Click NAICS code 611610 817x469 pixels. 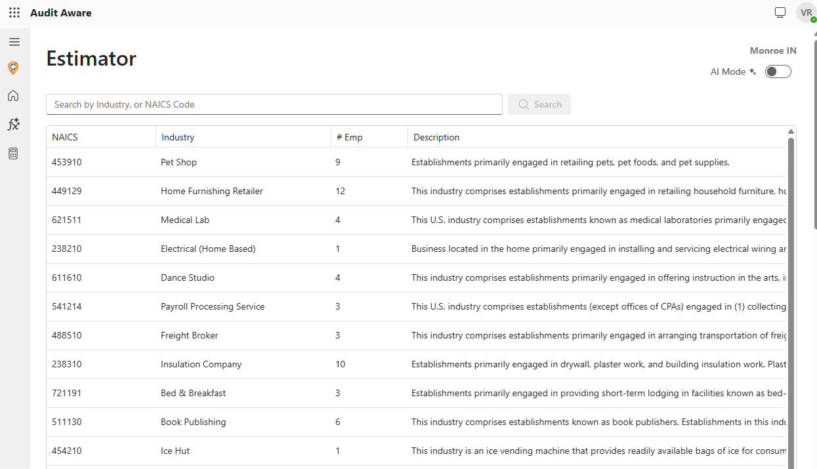(67, 277)
